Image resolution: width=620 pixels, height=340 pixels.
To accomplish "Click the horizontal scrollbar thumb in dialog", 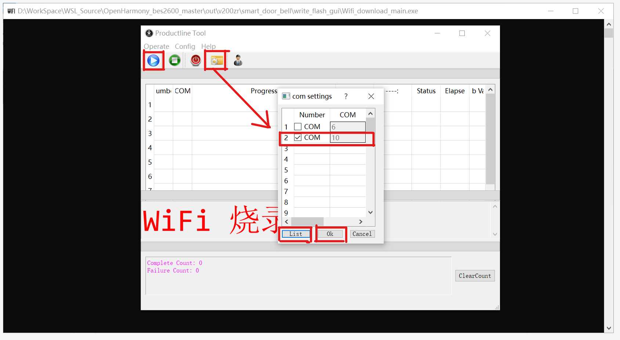I will coord(307,222).
